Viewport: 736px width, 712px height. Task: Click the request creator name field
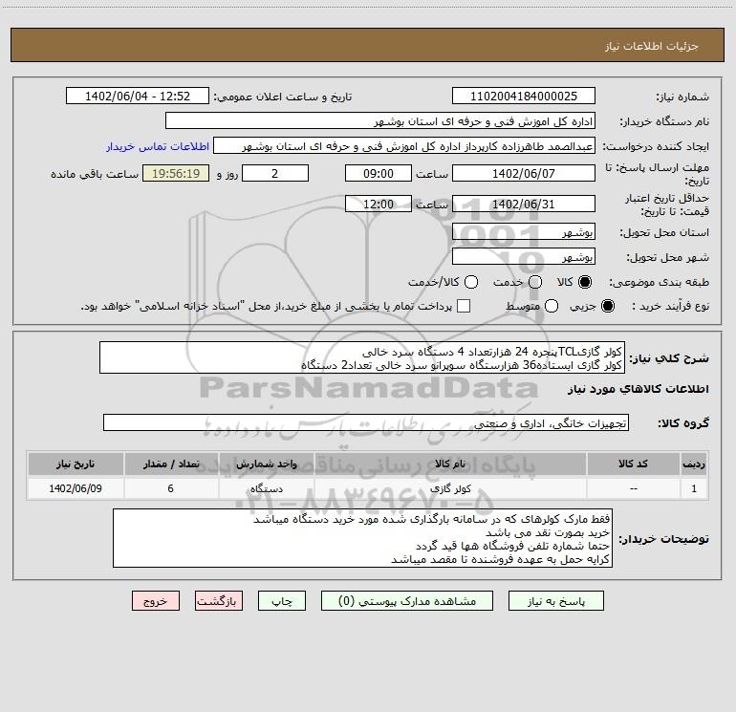pyautogui.click(x=404, y=146)
